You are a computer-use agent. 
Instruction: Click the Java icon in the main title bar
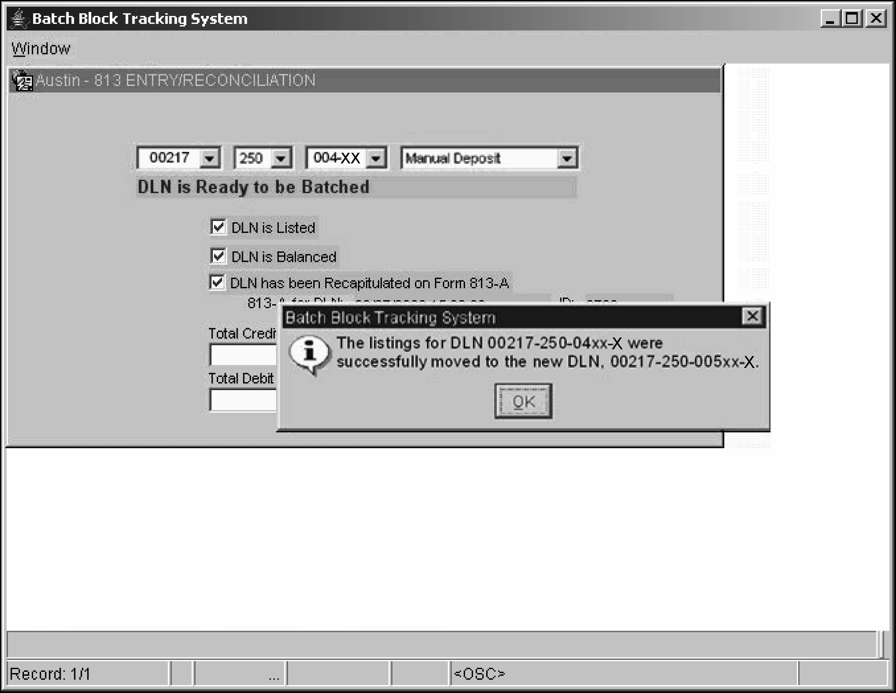click(x=19, y=19)
